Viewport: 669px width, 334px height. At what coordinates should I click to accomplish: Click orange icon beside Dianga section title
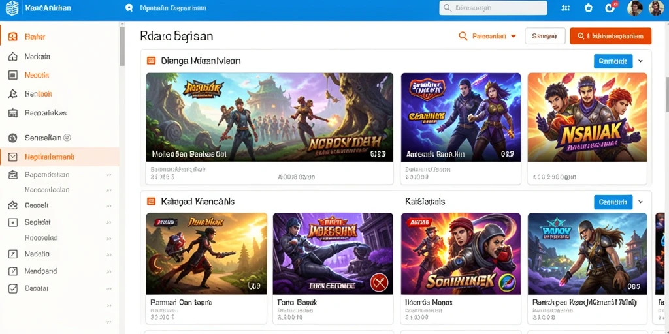coord(151,61)
